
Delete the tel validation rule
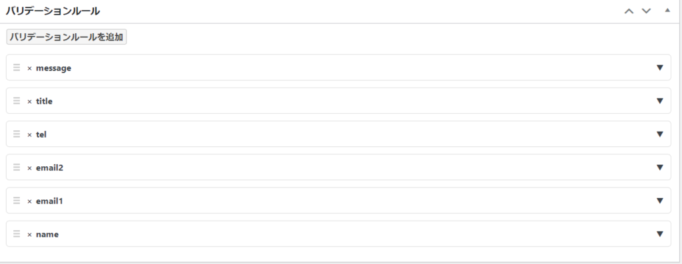point(29,134)
